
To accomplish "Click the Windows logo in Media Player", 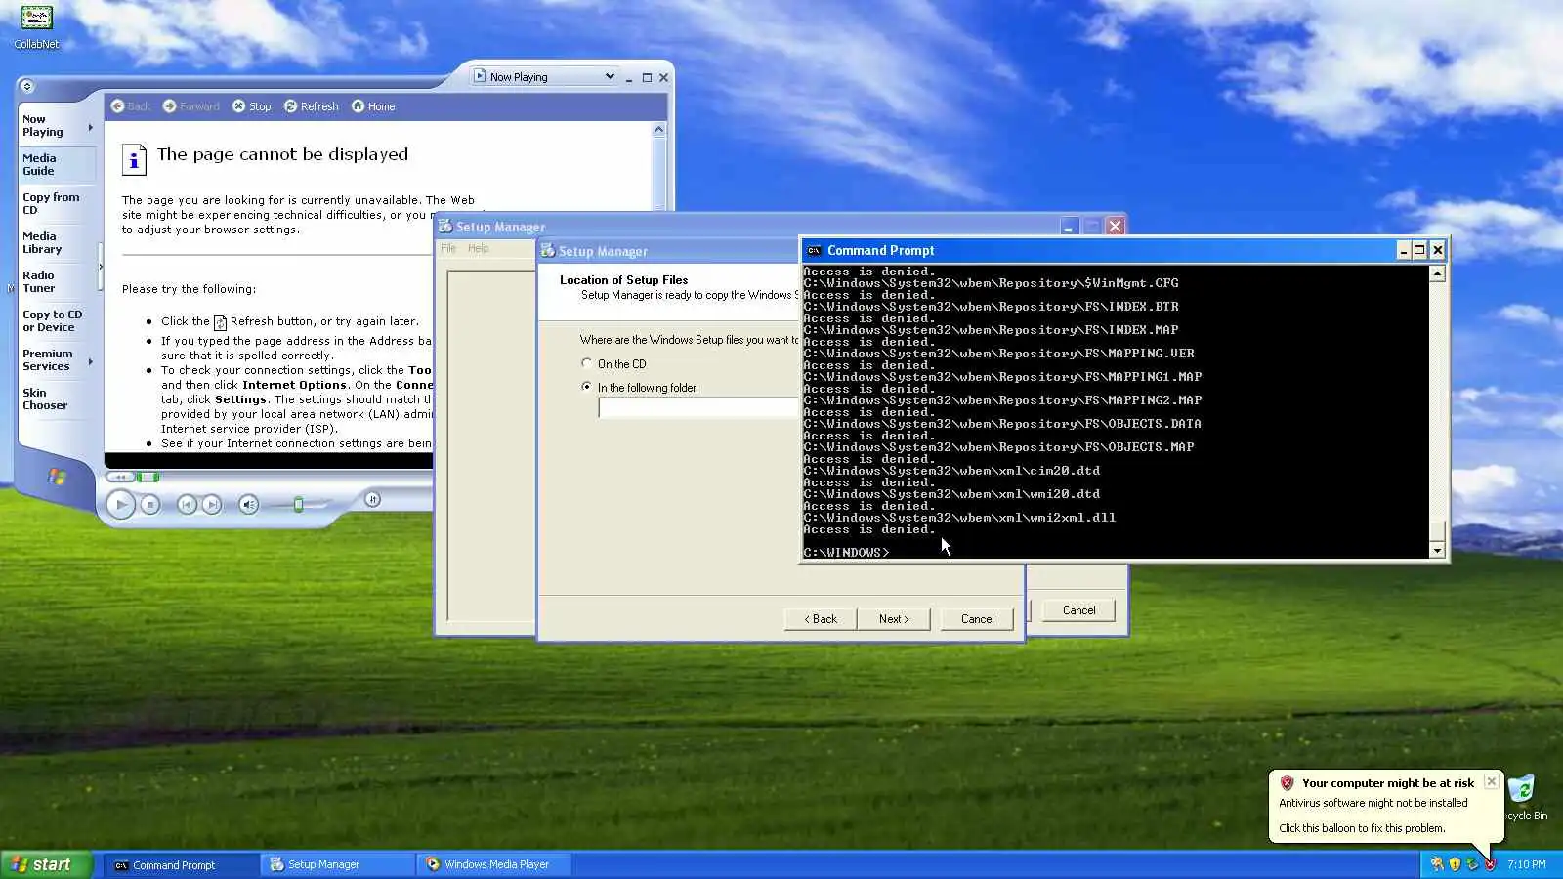I will [57, 477].
